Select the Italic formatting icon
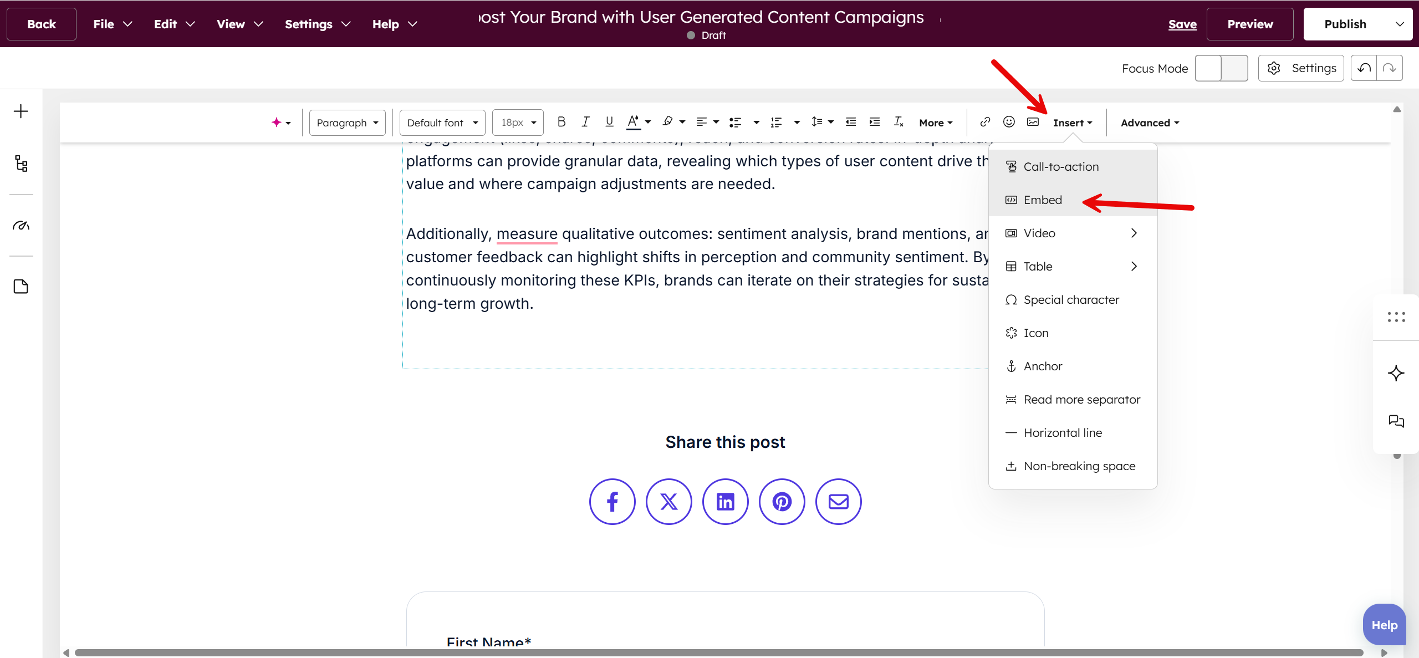 (x=585, y=122)
